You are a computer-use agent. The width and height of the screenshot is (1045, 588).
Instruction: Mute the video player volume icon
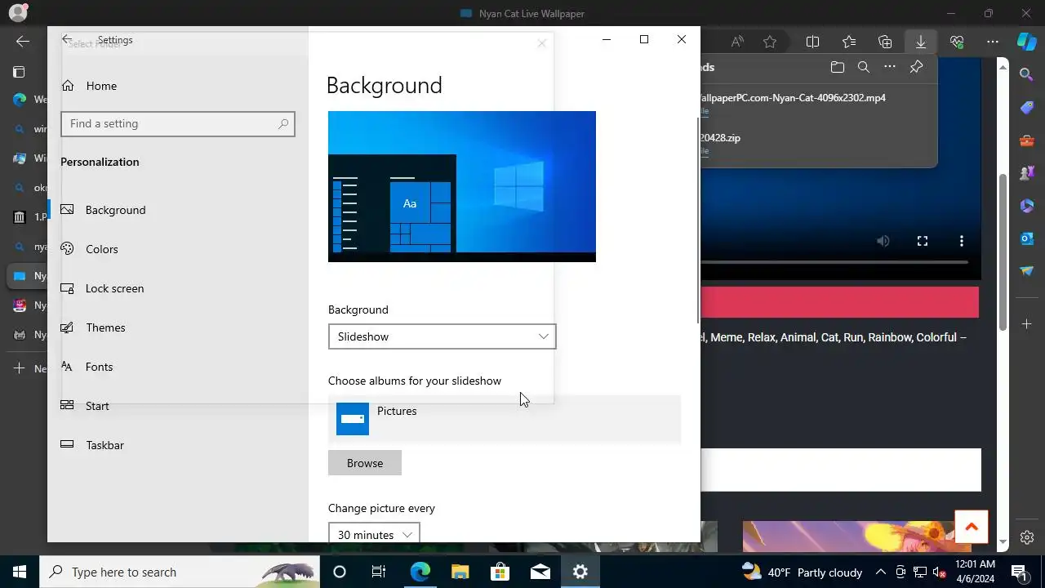(x=883, y=241)
